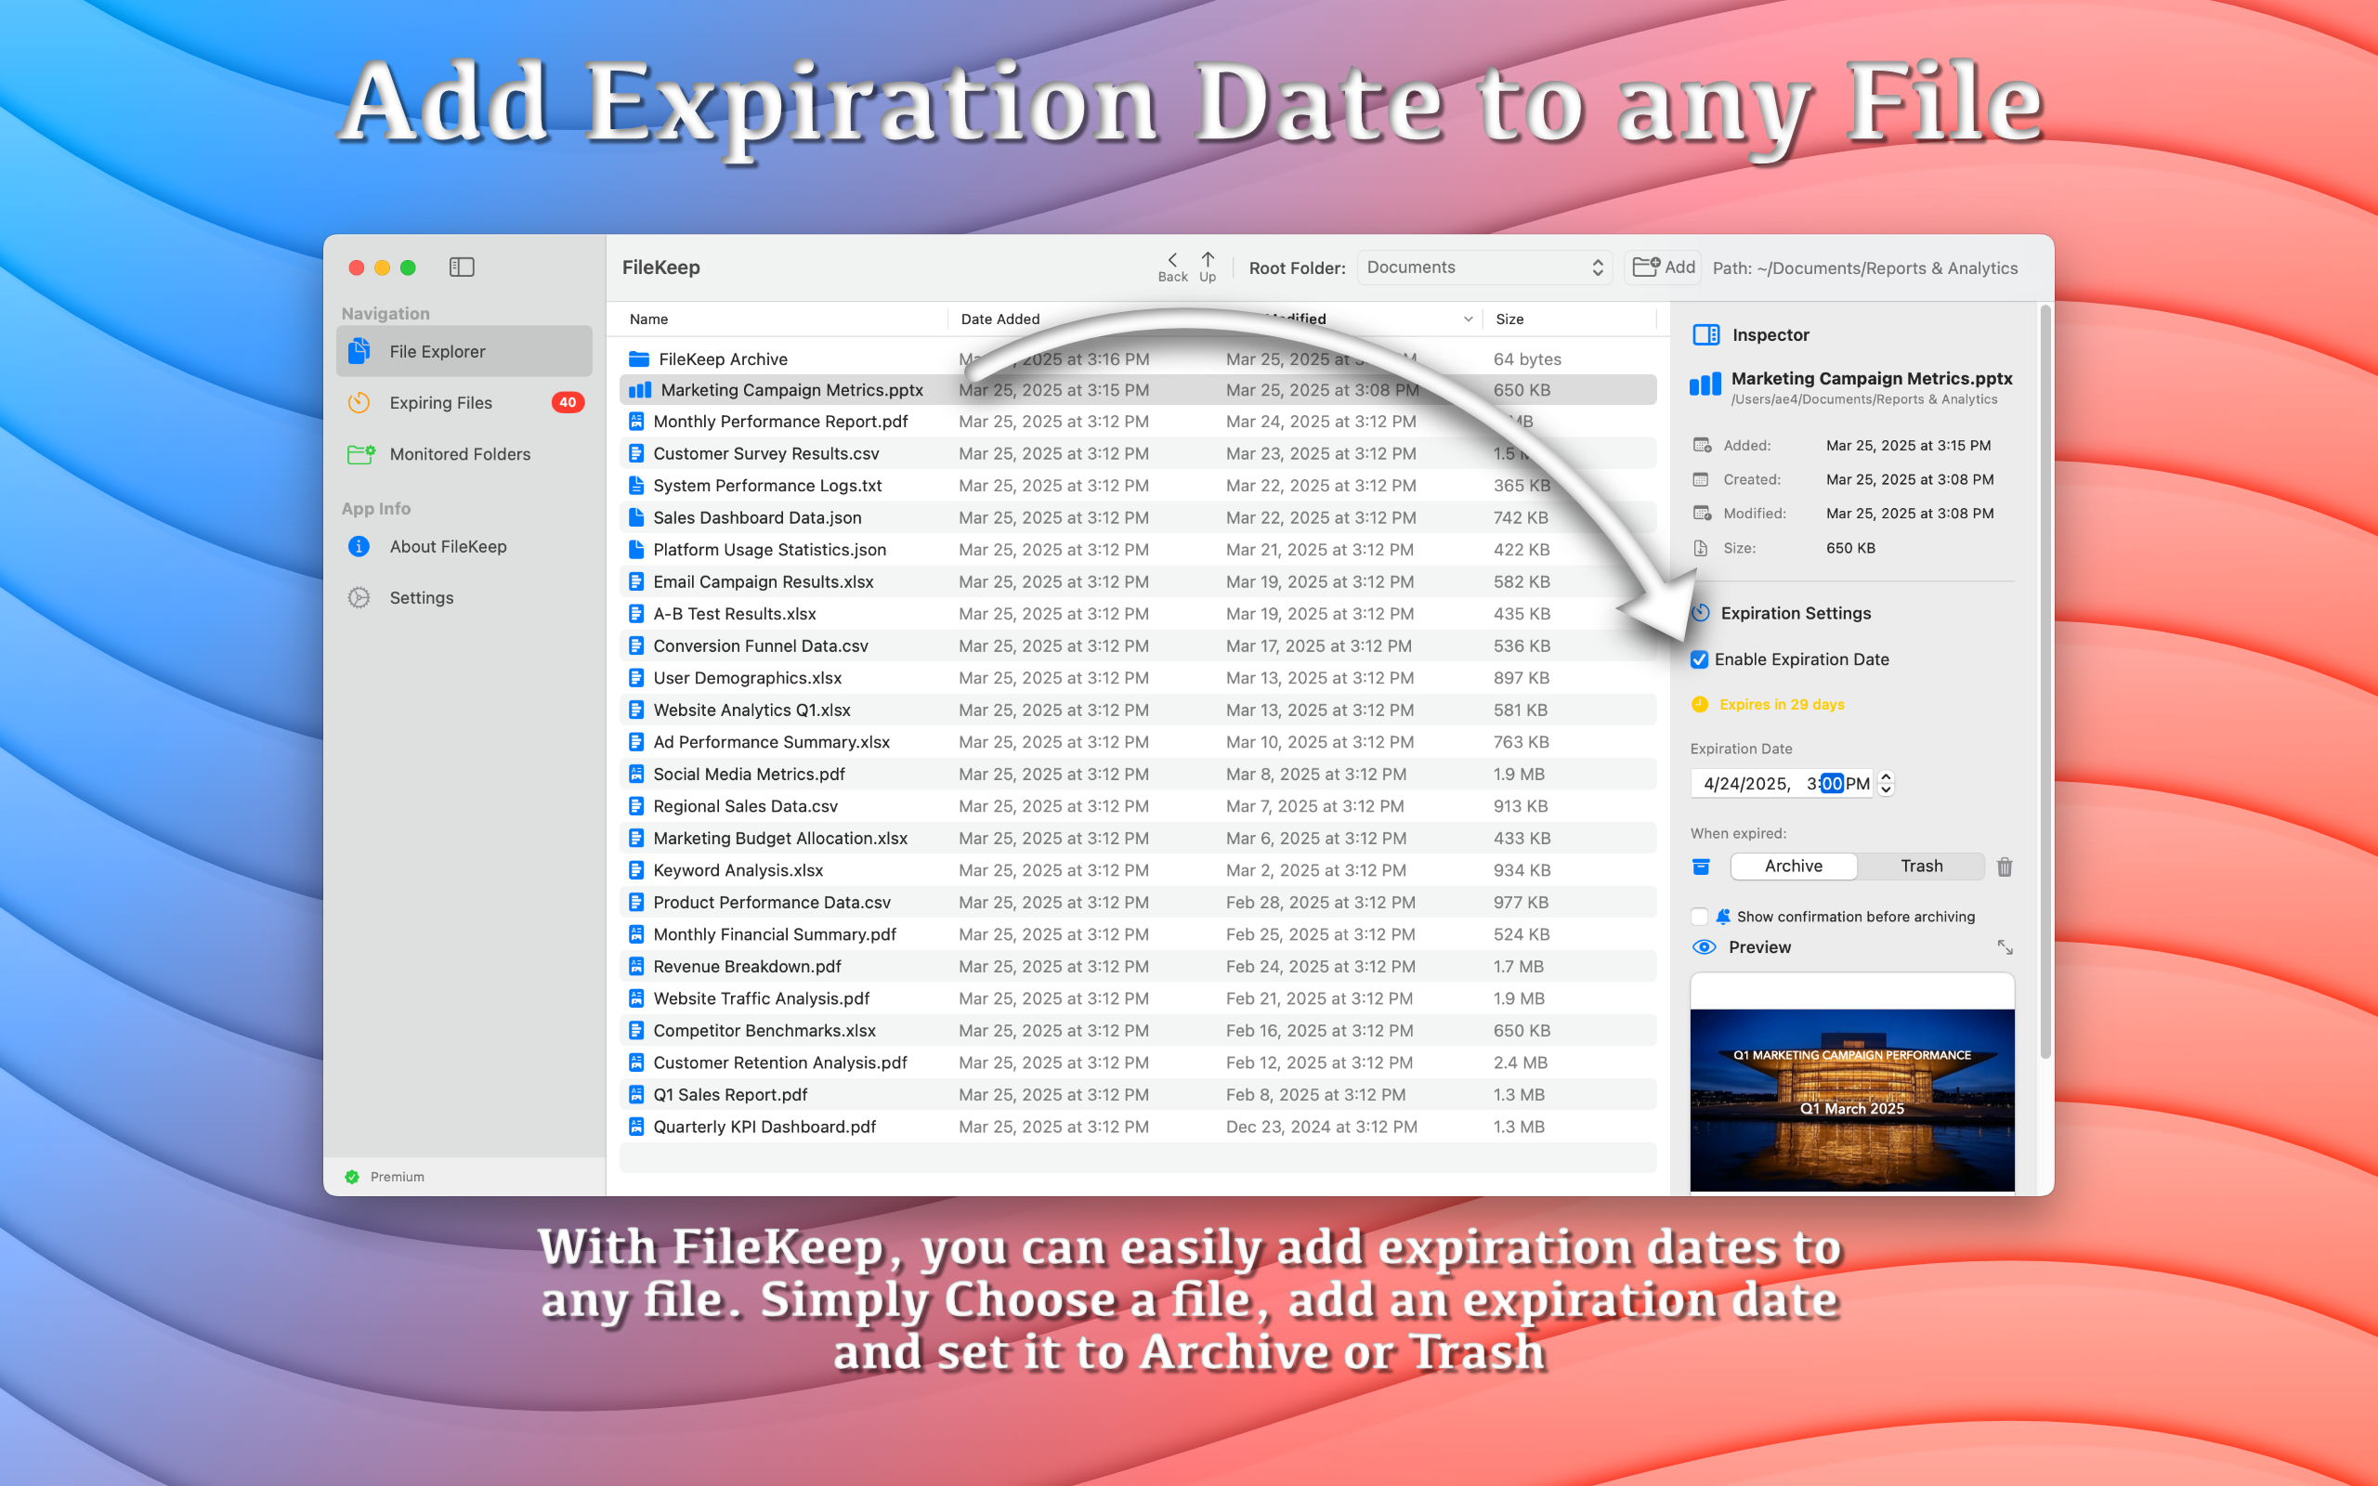
Task: Sort by the Size column header
Action: [1509, 319]
